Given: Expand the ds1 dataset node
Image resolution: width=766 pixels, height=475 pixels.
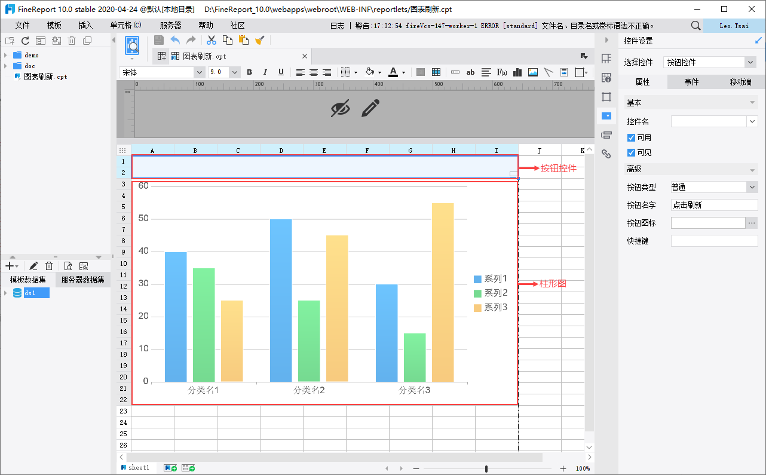Looking at the screenshot, I should (5, 293).
